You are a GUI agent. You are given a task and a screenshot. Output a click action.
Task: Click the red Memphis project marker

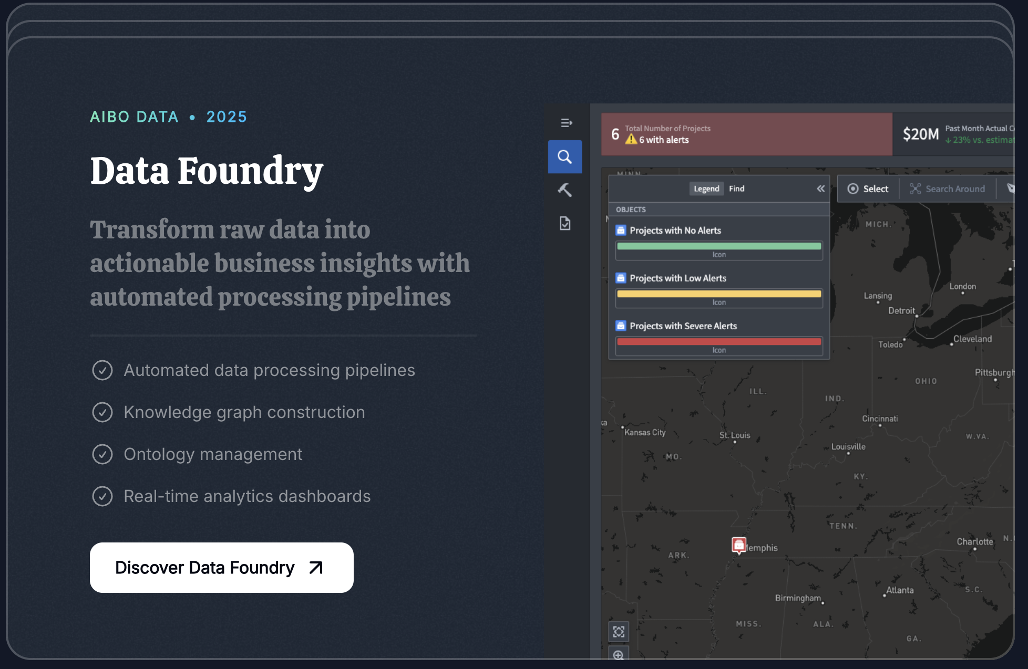(738, 545)
